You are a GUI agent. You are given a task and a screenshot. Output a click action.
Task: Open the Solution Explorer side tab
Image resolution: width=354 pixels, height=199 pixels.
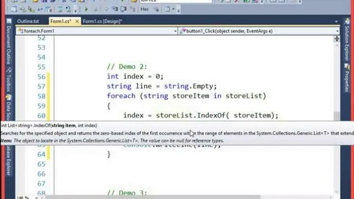pos(347,44)
